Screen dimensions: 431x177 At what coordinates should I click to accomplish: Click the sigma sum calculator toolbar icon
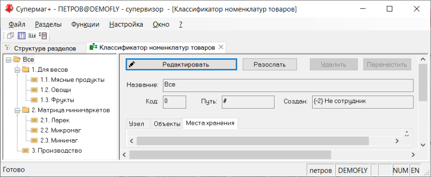point(43,35)
